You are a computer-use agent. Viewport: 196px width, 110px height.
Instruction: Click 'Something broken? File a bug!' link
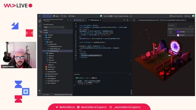click(63, 95)
